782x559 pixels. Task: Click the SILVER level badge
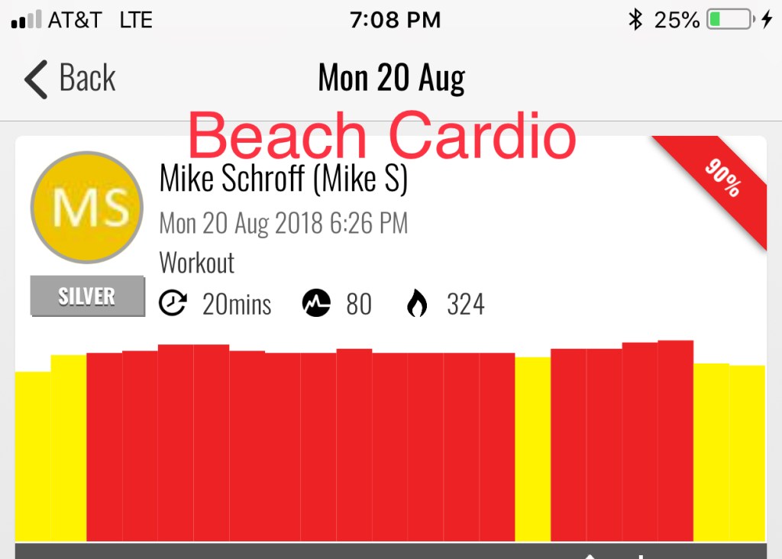pyautogui.click(x=87, y=296)
